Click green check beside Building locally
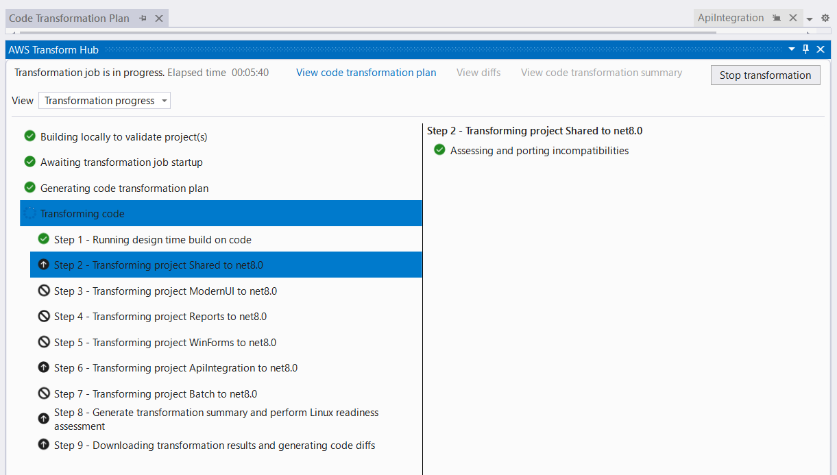The width and height of the screenshot is (837, 475). (x=30, y=136)
